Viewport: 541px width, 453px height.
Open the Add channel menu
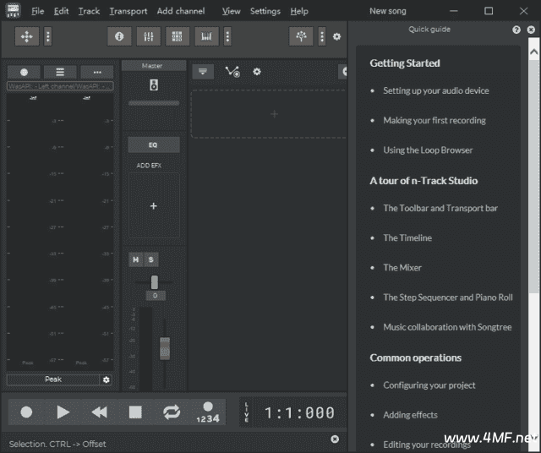click(x=181, y=11)
